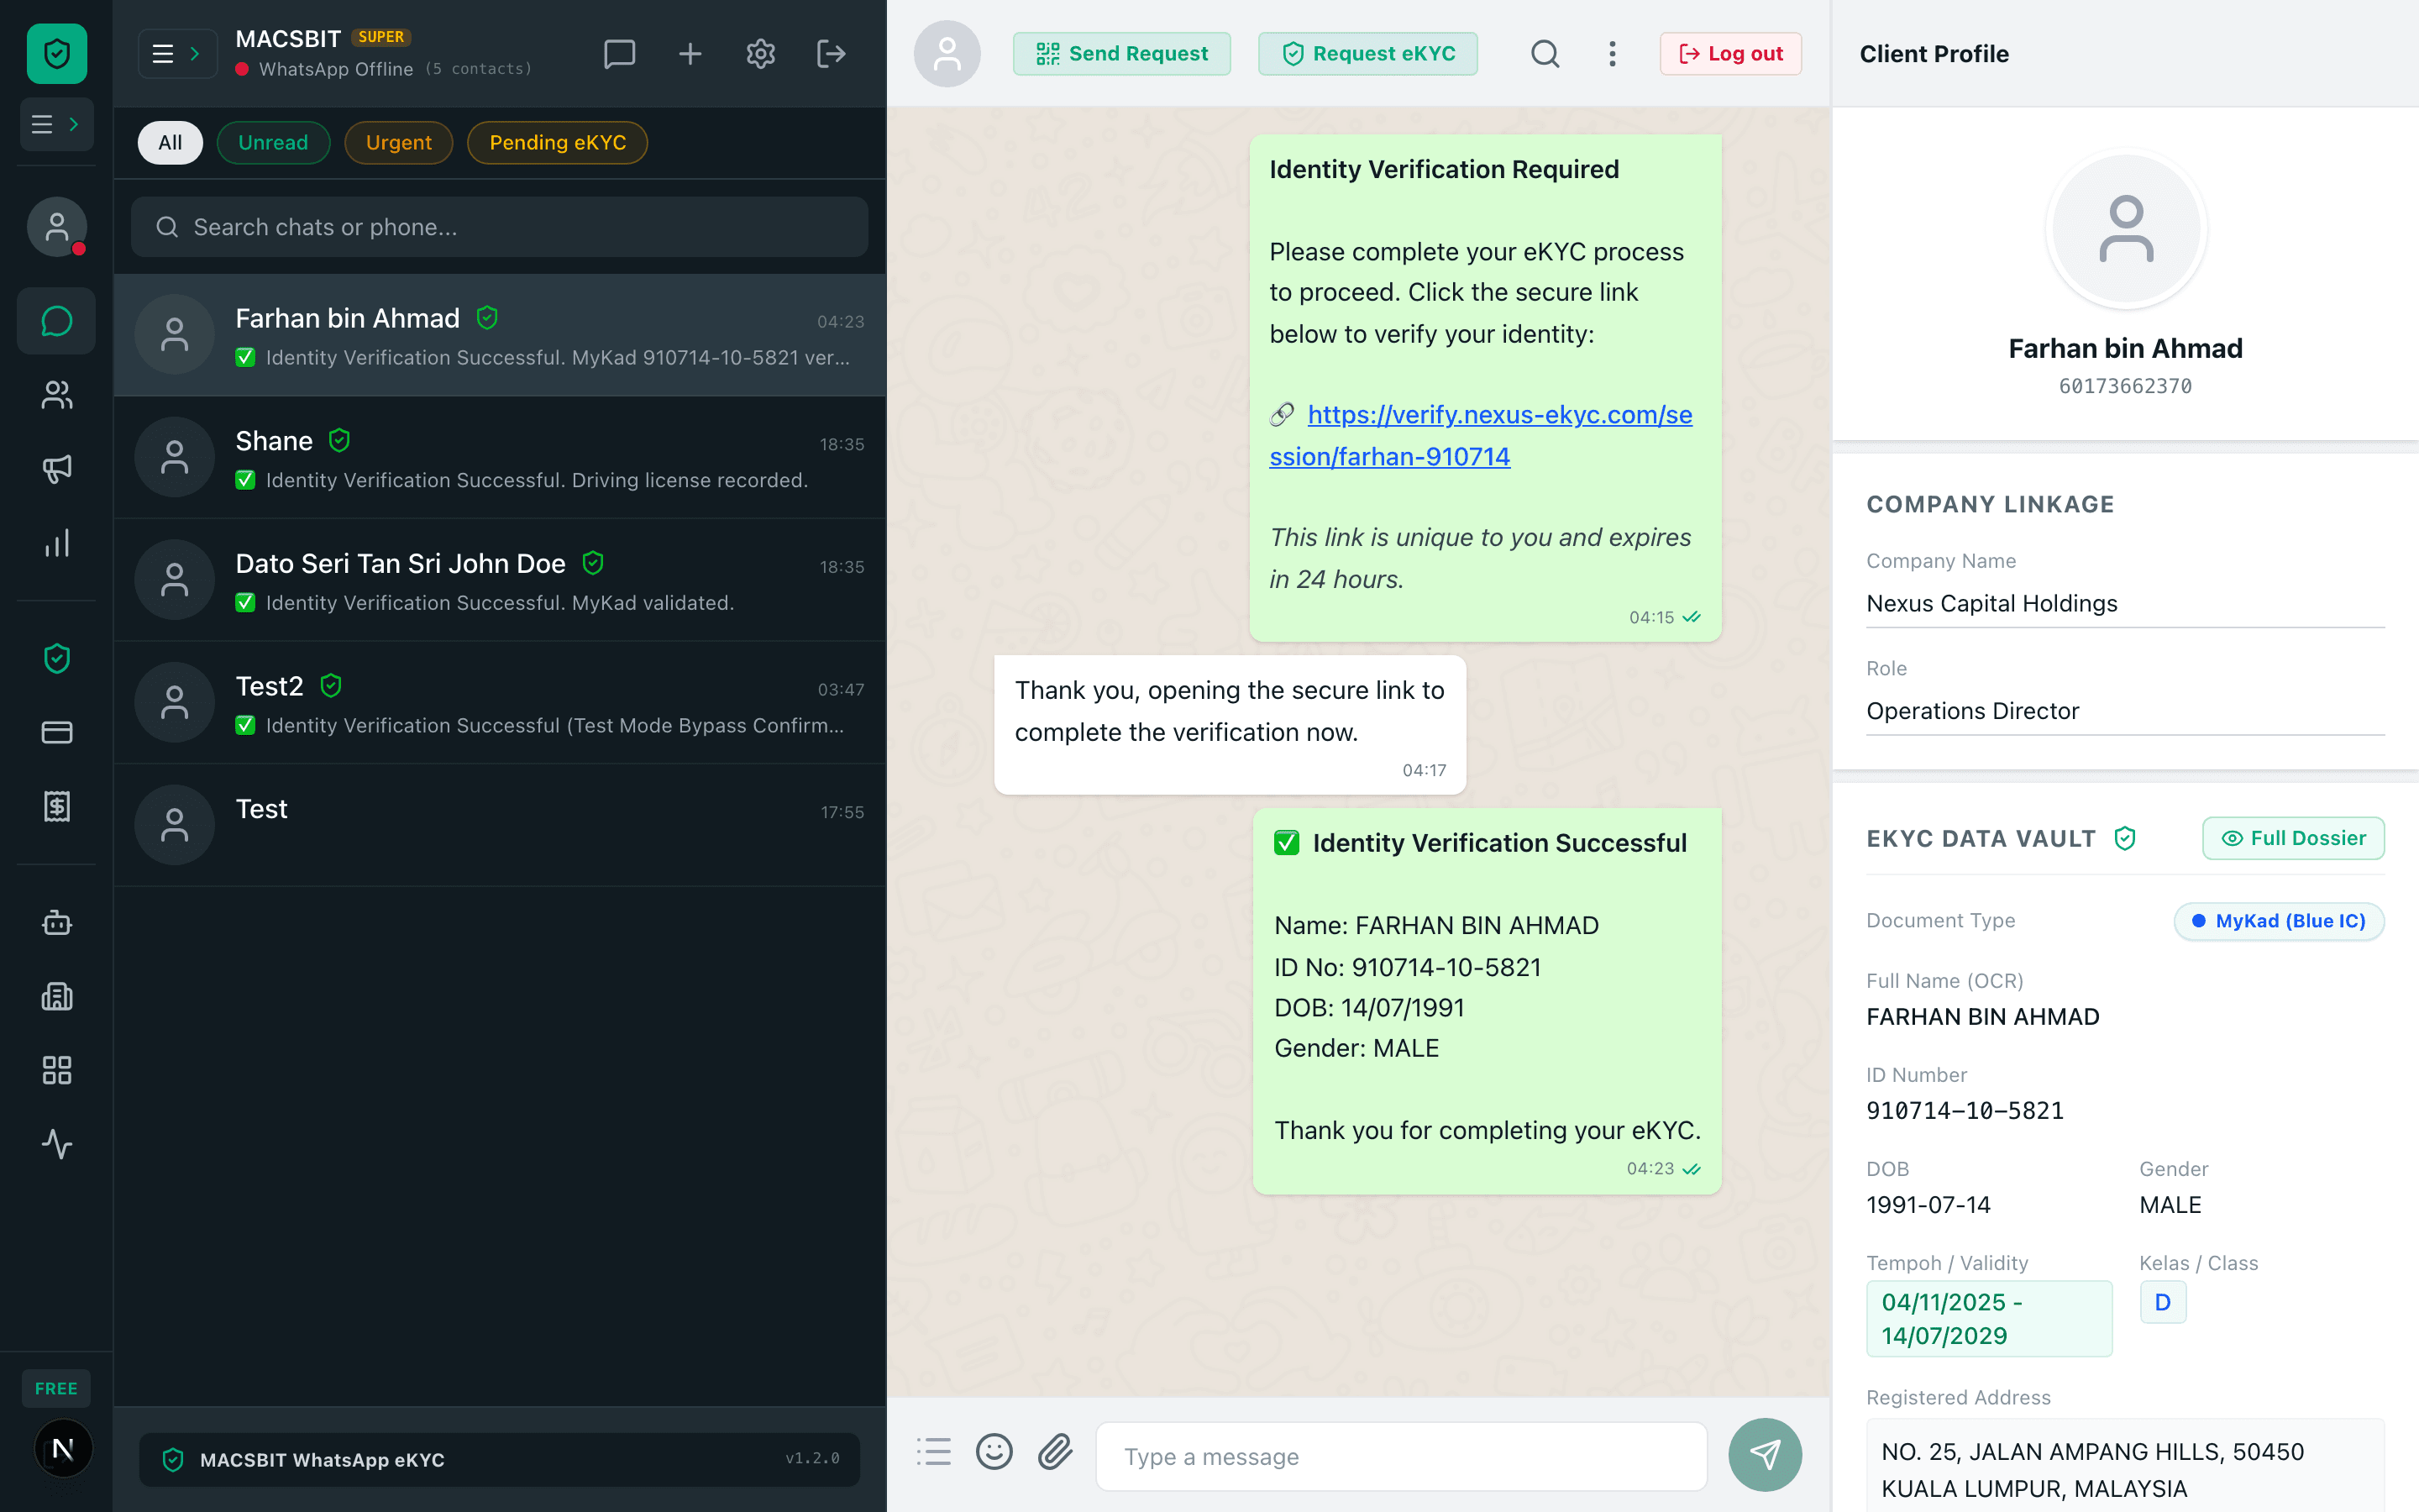Click the verified shield beside Shane
Viewport: 2419px width, 1512px height.
[x=340, y=441]
